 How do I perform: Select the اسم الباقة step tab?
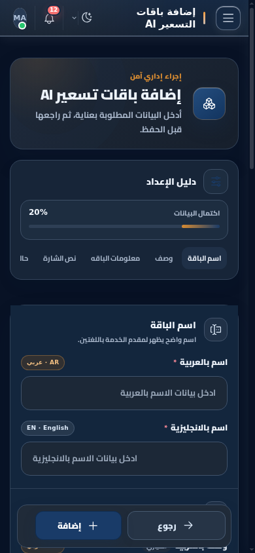[205, 259]
